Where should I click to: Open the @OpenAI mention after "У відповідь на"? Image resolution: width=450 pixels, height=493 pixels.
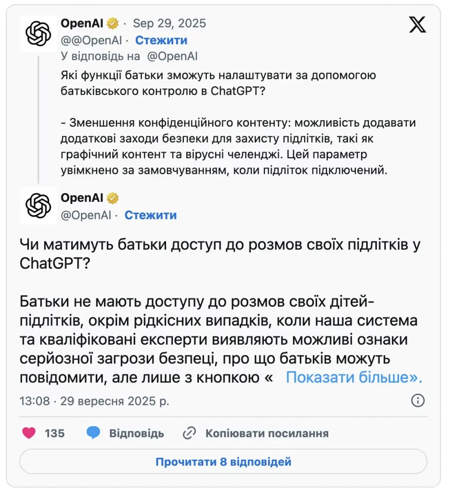point(172,56)
